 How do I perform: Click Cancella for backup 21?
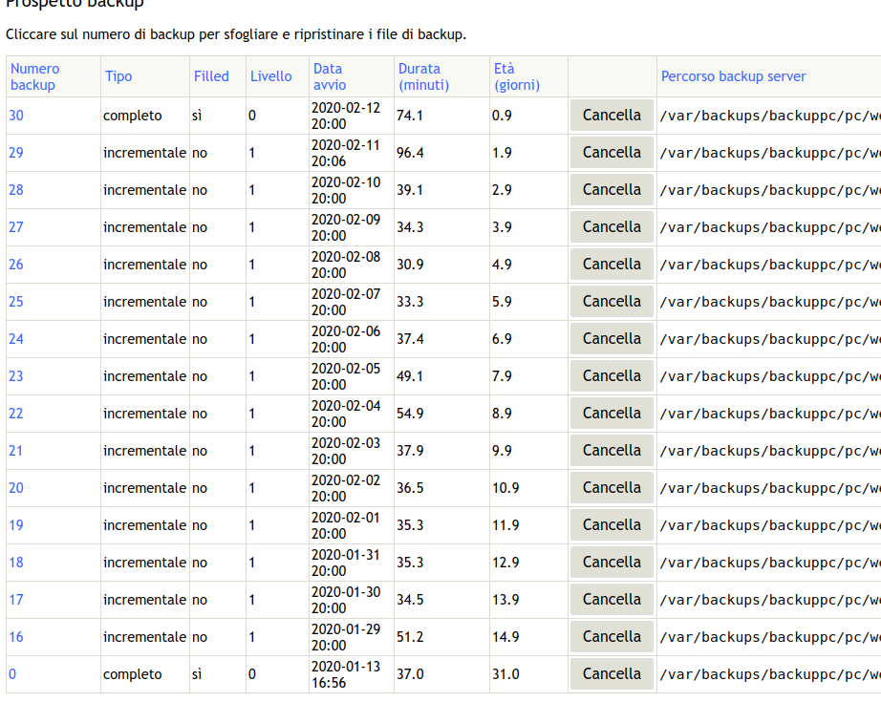(x=612, y=451)
